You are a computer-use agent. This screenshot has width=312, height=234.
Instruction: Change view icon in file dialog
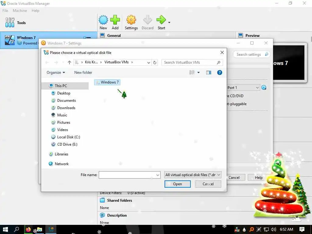(192, 73)
